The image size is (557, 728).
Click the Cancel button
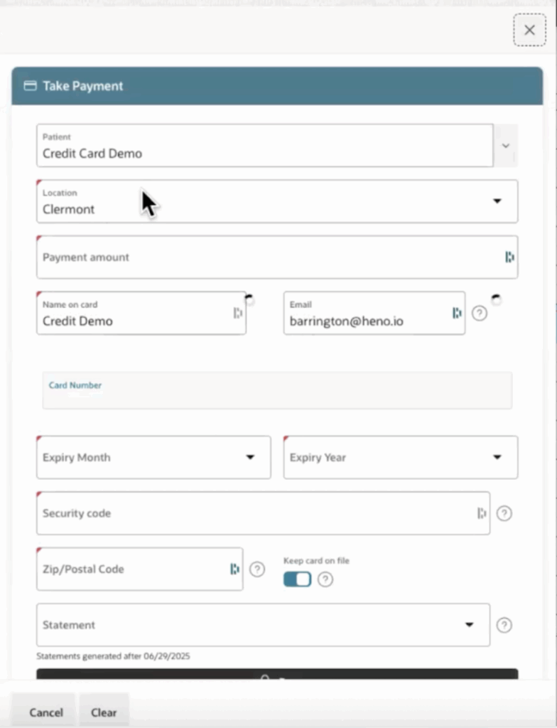coord(46,712)
